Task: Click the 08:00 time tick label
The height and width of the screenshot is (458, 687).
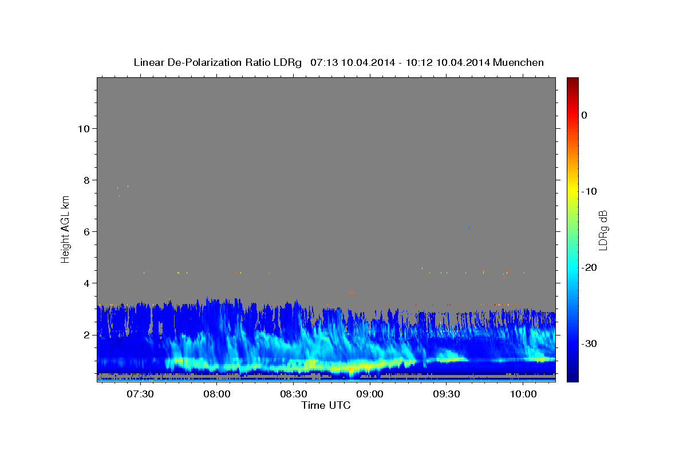Action: pos(216,394)
